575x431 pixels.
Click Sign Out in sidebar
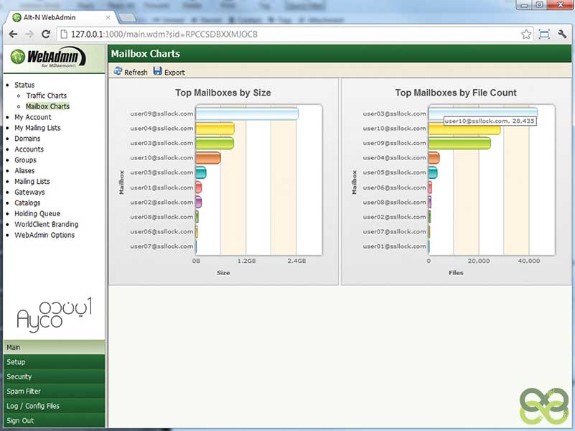pos(52,421)
